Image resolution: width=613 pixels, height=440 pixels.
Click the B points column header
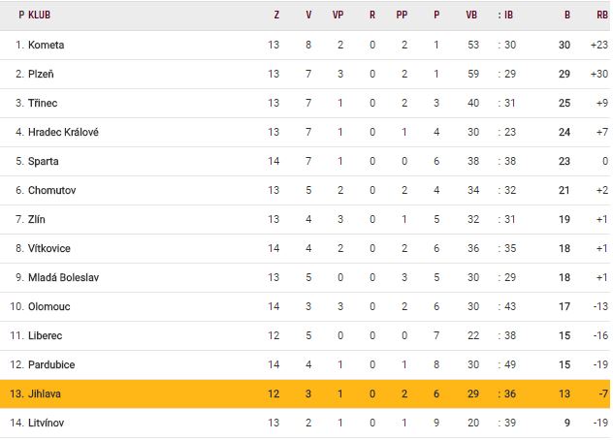(x=567, y=15)
